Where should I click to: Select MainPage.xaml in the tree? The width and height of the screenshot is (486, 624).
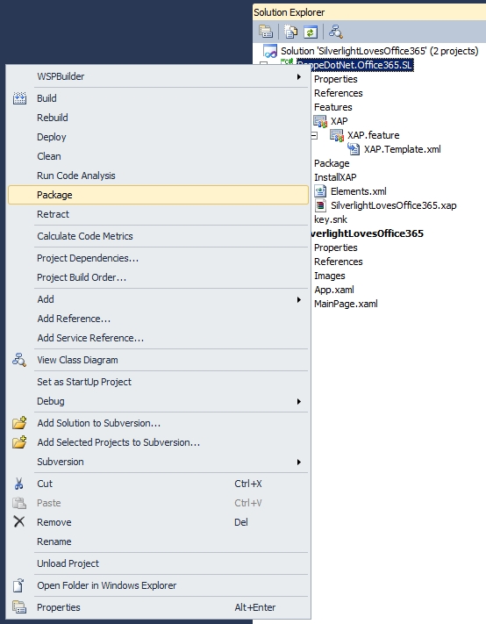[x=346, y=304]
